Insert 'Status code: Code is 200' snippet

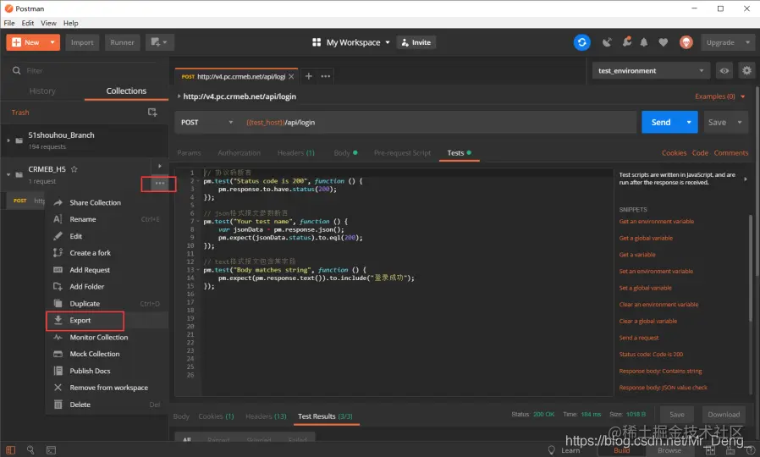(x=651, y=355)
